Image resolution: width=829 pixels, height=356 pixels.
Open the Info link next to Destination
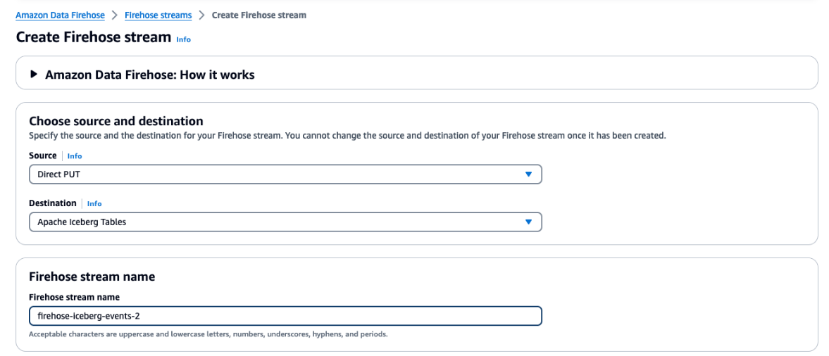coord(94,204)
